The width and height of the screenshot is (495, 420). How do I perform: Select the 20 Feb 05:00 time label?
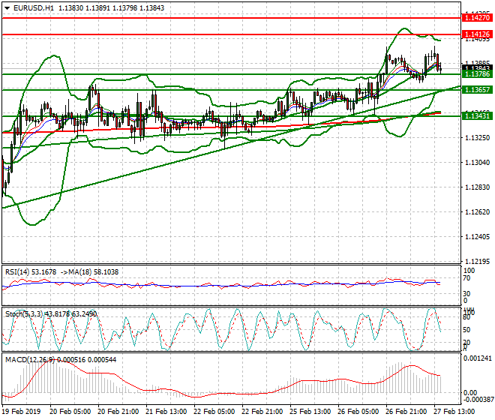coord(70,412)
